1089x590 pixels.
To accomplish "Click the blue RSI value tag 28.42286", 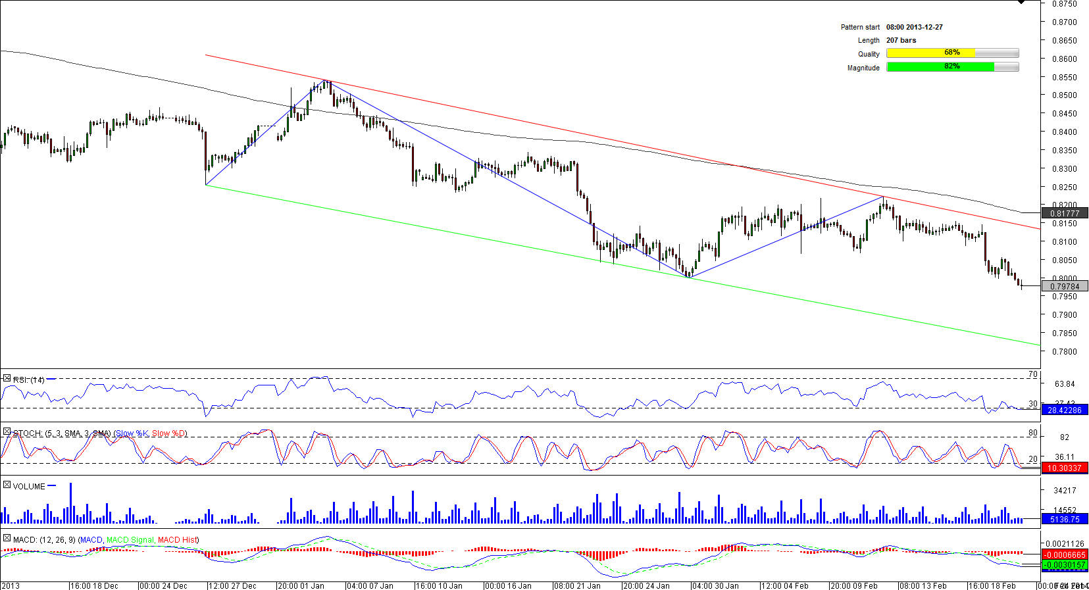I will (x=1065, y=410).
